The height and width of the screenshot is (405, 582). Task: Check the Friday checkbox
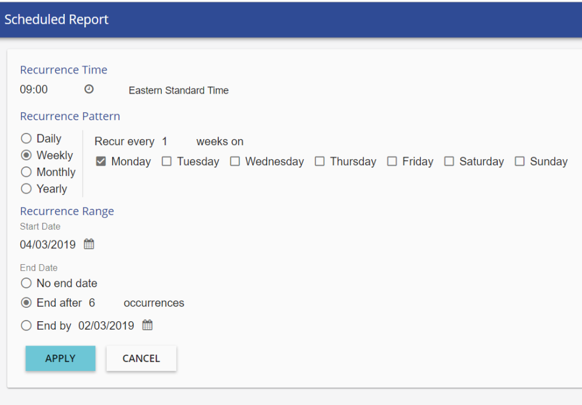pyautogui.click(x=392, y=162)
